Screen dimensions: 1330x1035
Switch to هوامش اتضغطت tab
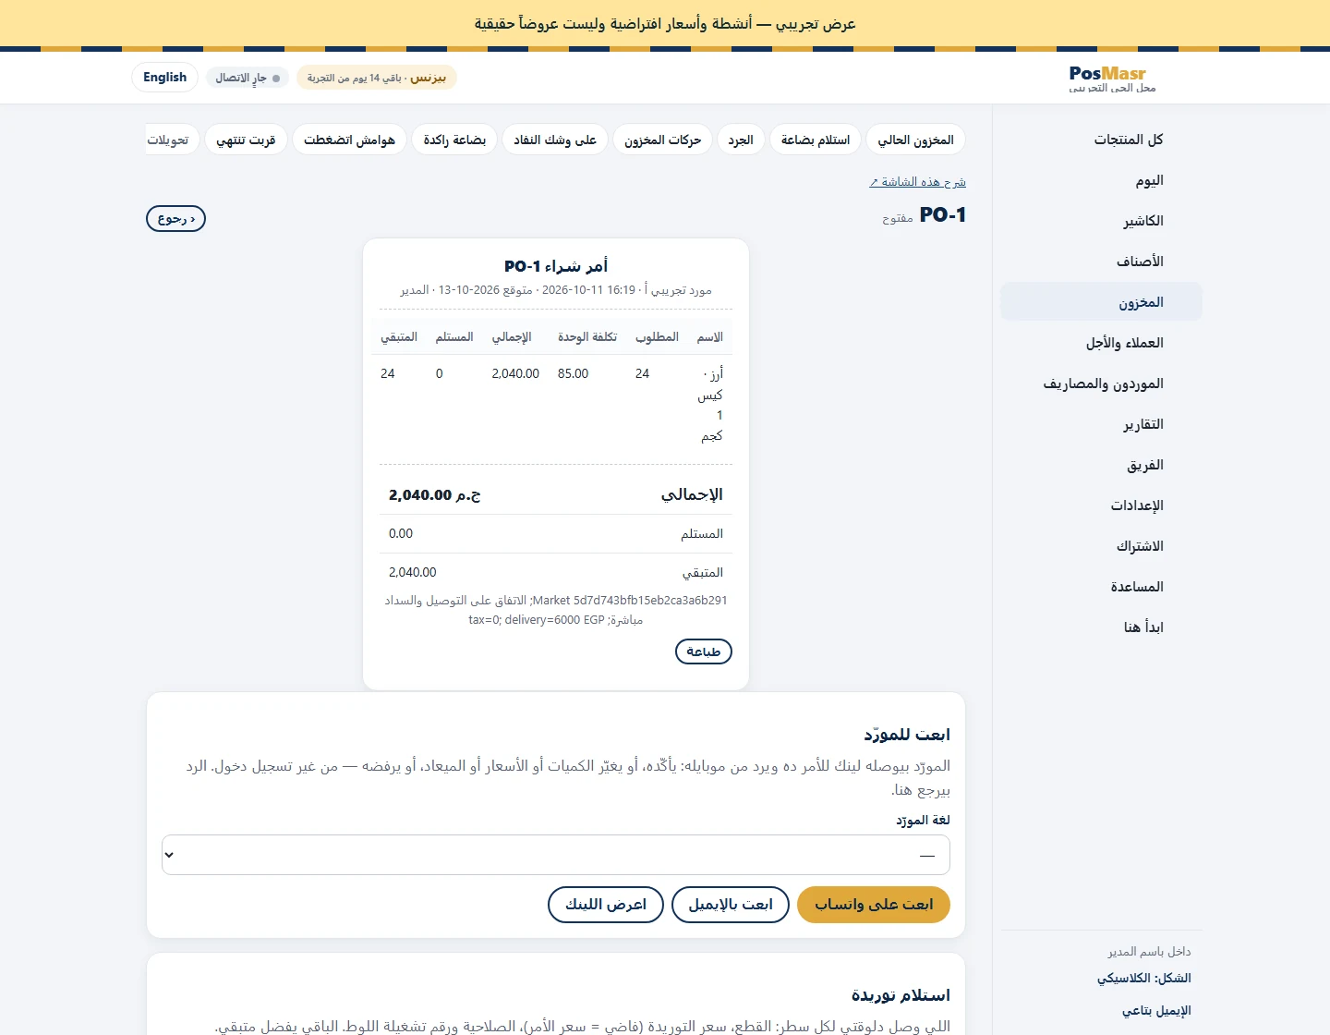pos(349,140)
